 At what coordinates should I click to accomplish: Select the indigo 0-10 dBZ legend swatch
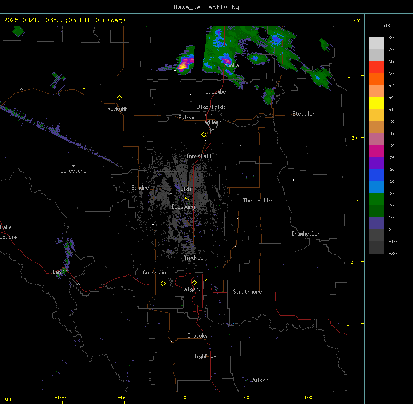[377, 224]
